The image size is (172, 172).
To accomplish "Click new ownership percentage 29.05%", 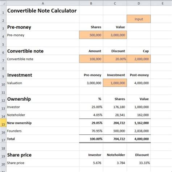I will click(91, 123).
